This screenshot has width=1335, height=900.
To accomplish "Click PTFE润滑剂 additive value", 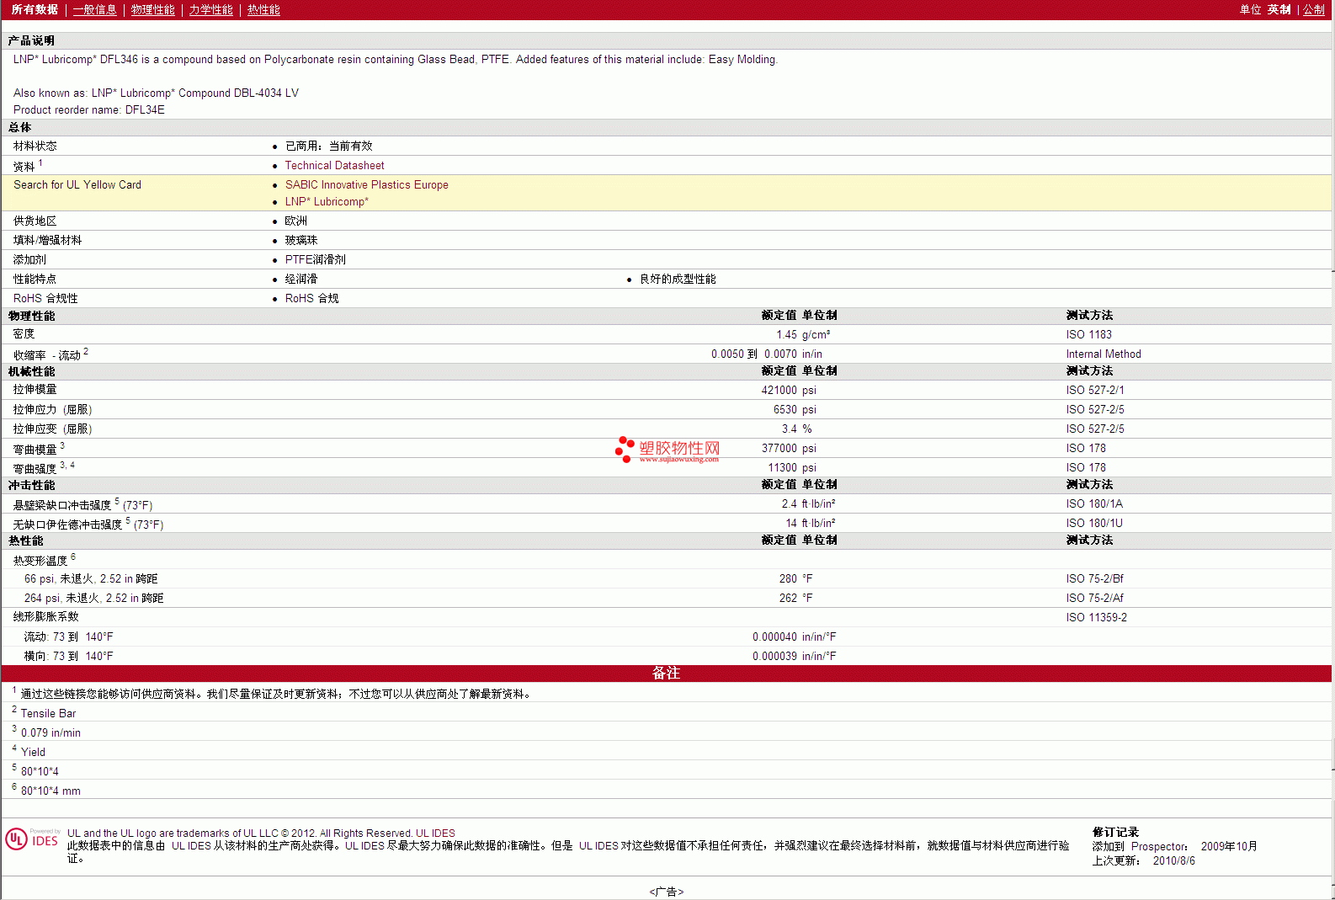I will pos(315,260).
